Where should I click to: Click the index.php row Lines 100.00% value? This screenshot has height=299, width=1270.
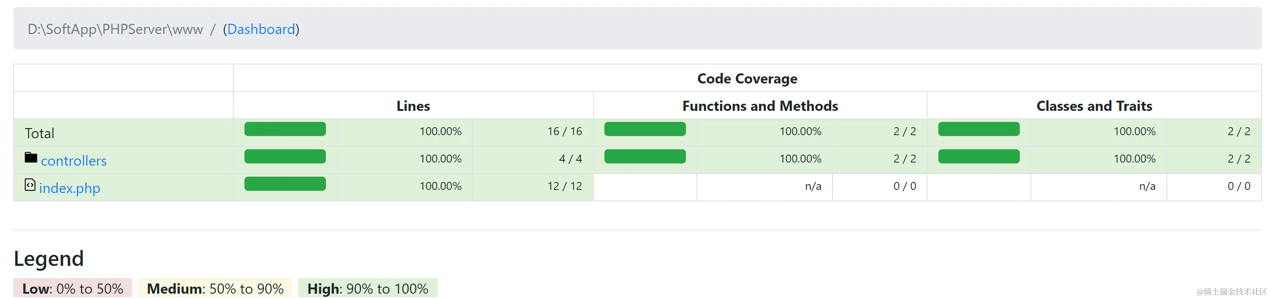click(x=440, y=186)
